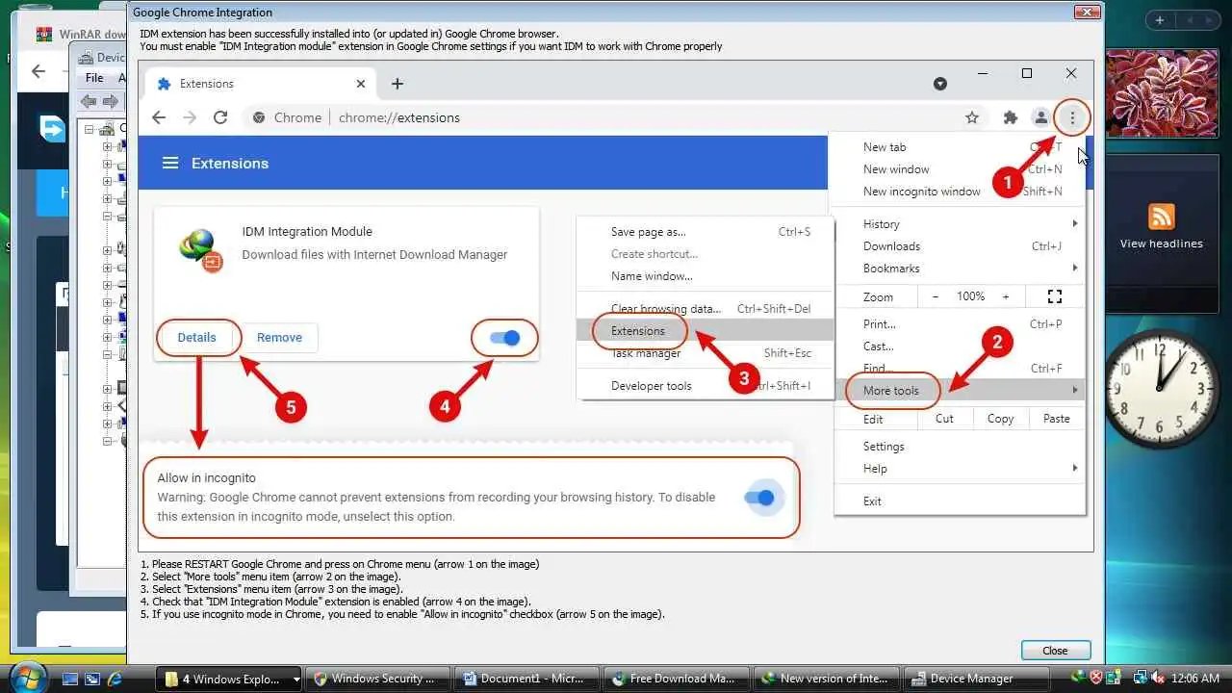Image resolution: width=1232 pixels, height=693 pixels.
Task: Click the back arrow in the background browser
Action: (38, 71)
